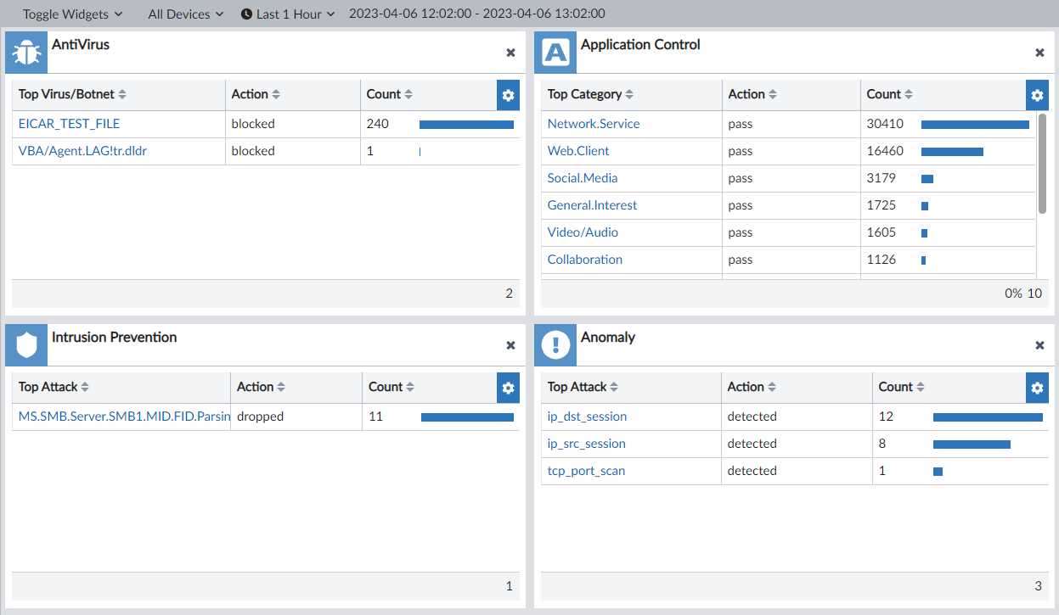This screenshot has height=615, width=1059.
Task: Expand the Last 1 Hour time filter
Action: click(287, 14)
